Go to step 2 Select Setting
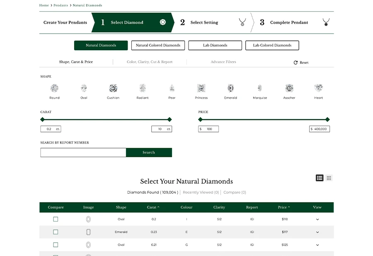Screen dimensions: 373x256 click(x=213, y=22)
